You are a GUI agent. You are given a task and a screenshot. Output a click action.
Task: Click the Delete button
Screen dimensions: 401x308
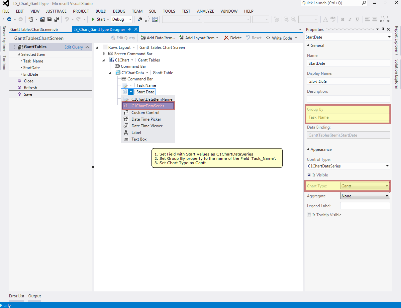click(233, 38)
